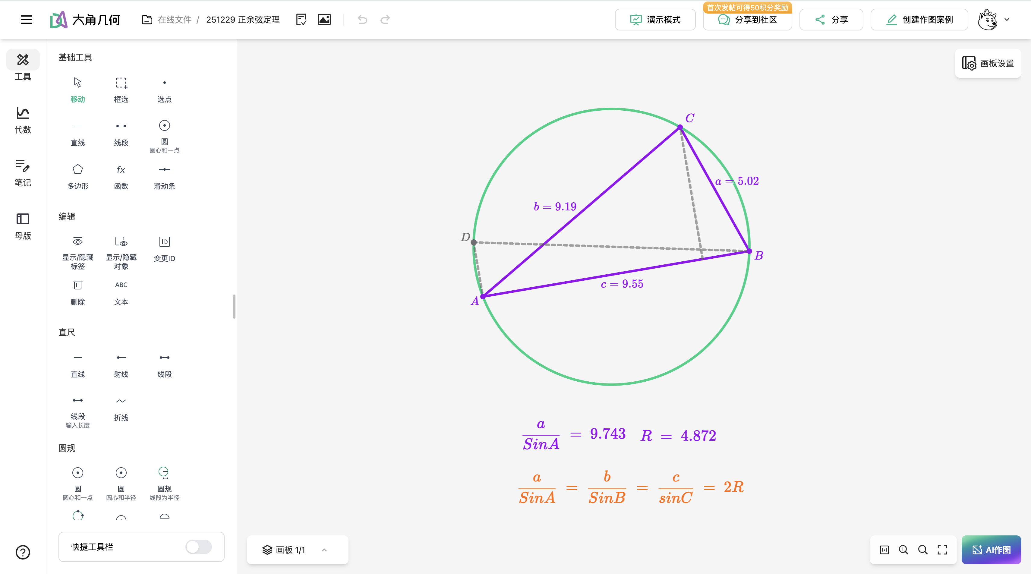The height and width of the screenshot is (574, 1031).
Task: Switch to the 笔记 sidebar tab
Action: 23,172
